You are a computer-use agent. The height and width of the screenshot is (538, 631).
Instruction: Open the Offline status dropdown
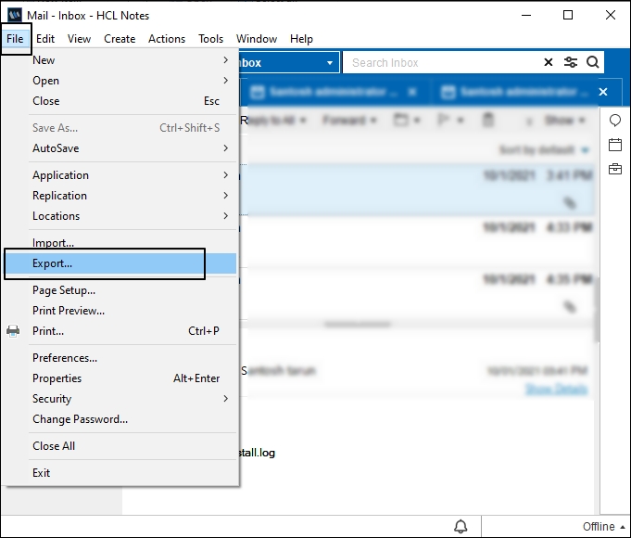(x=603, y=526)
